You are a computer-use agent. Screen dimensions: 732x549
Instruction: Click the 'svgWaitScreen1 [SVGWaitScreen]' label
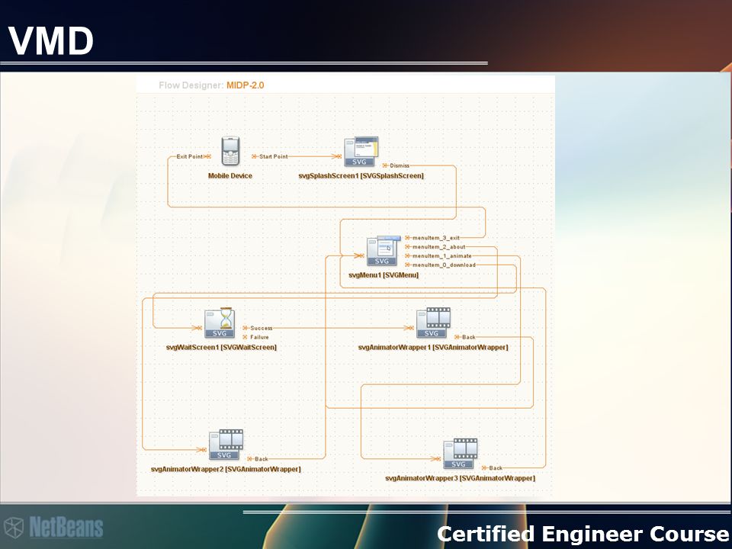pyautogui.click(x=221, y=348)
